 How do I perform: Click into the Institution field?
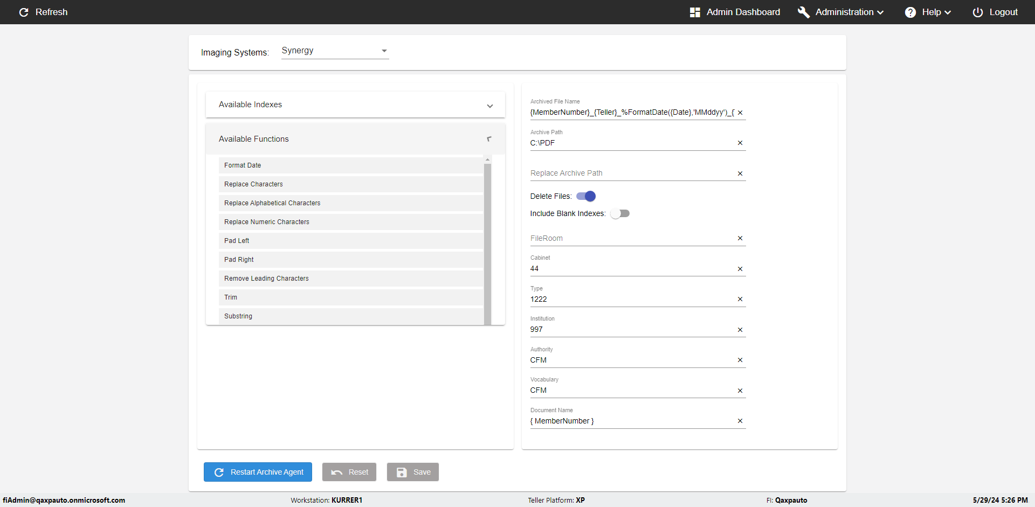pos(632,330)
